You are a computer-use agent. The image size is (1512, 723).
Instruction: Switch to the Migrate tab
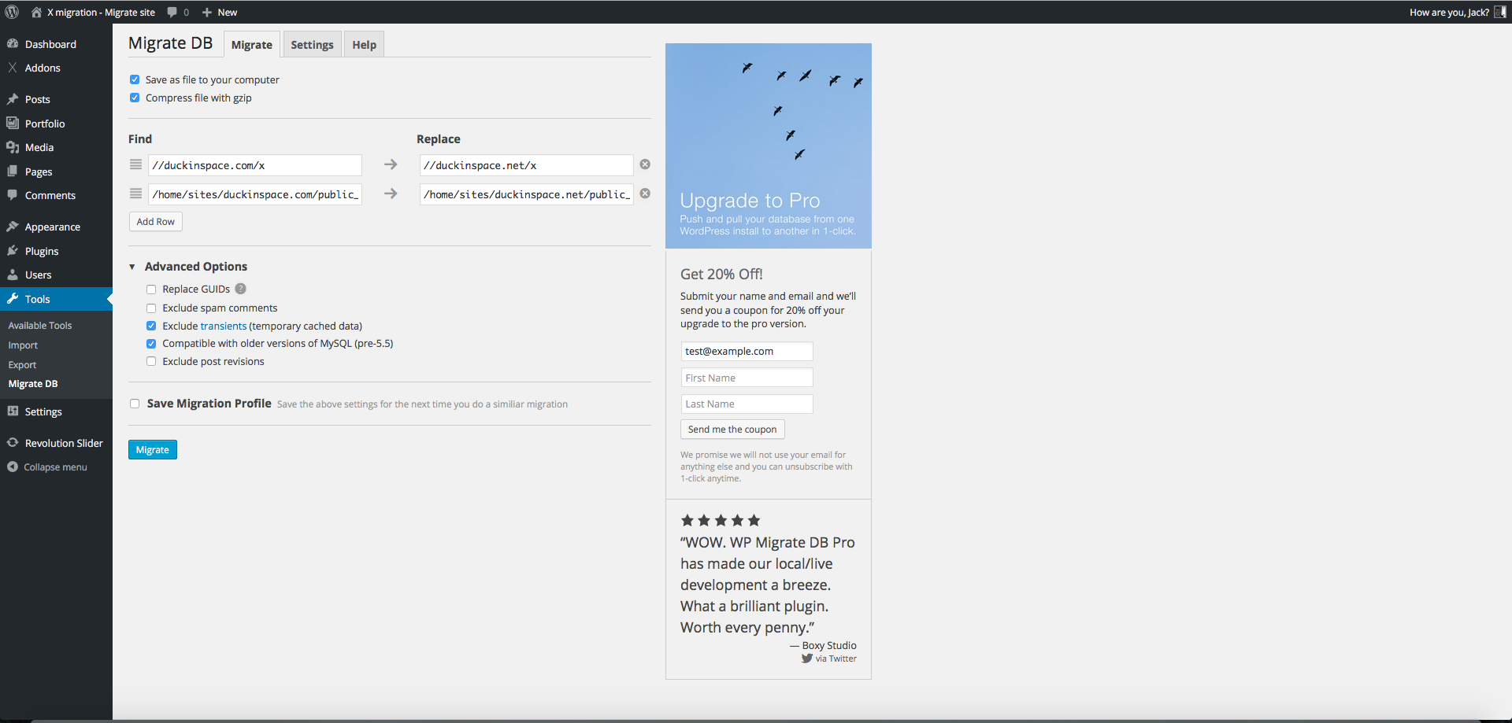[x=252, y=44]
